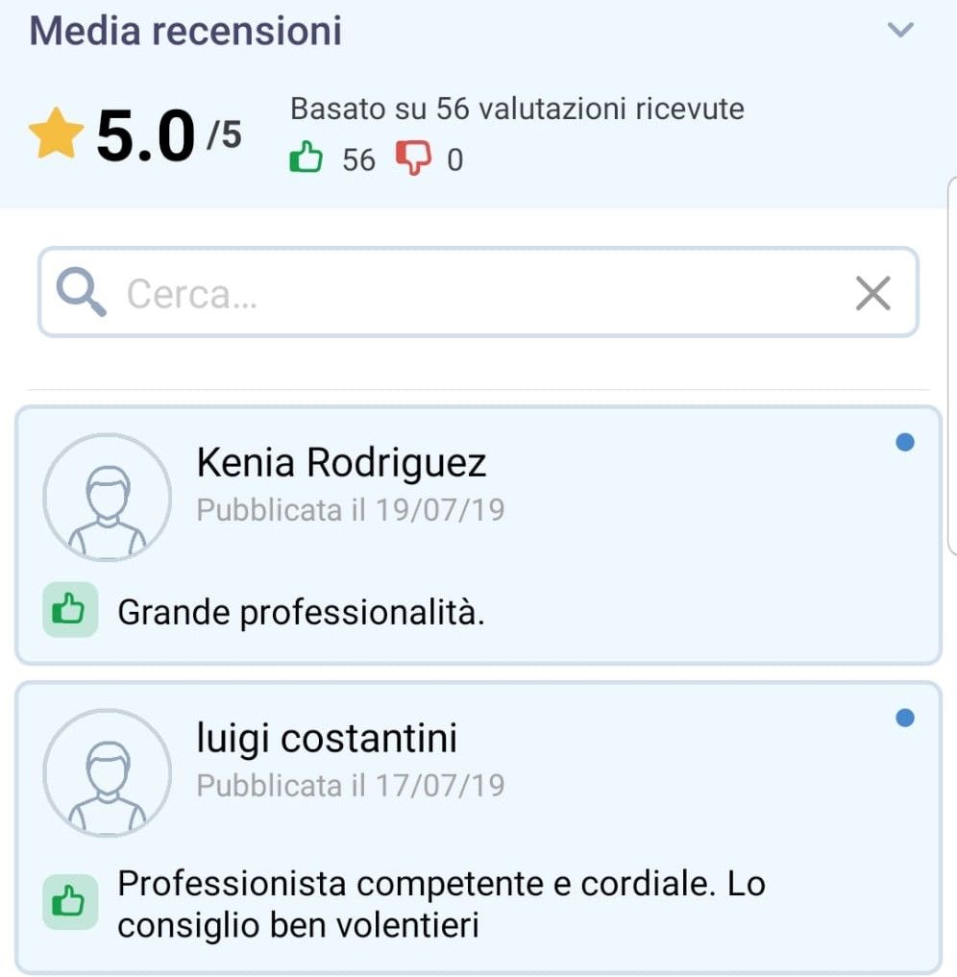The width and height of the screenshot is (957, 977).
Task: Click 'Basato su 56 valutazioni ricevute' text
Action: 517,109
